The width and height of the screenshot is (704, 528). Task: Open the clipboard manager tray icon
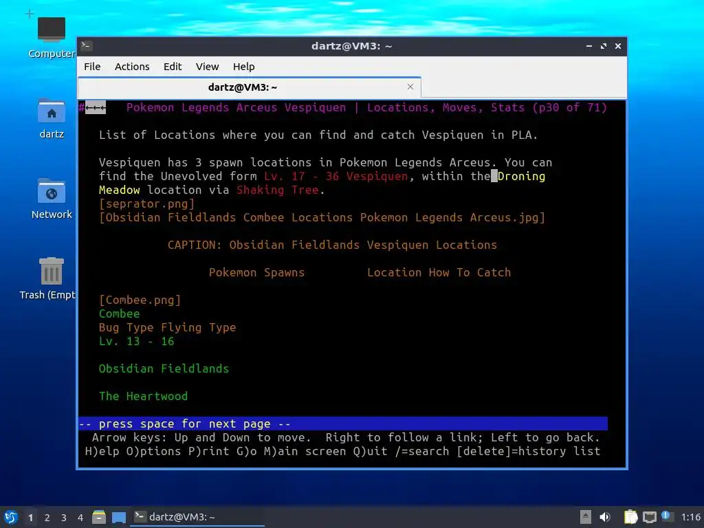[x=630, y=517]
